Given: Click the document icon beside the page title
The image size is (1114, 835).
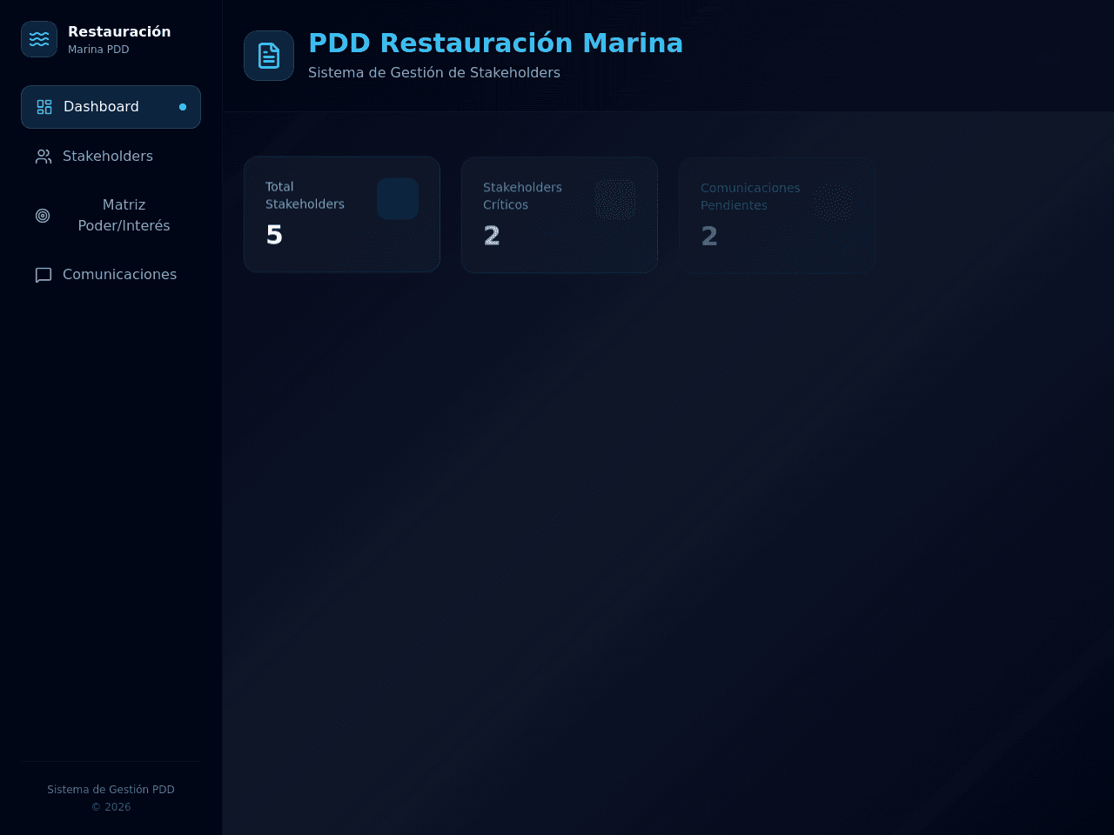Looking at the screenshot, I should 269,56.
